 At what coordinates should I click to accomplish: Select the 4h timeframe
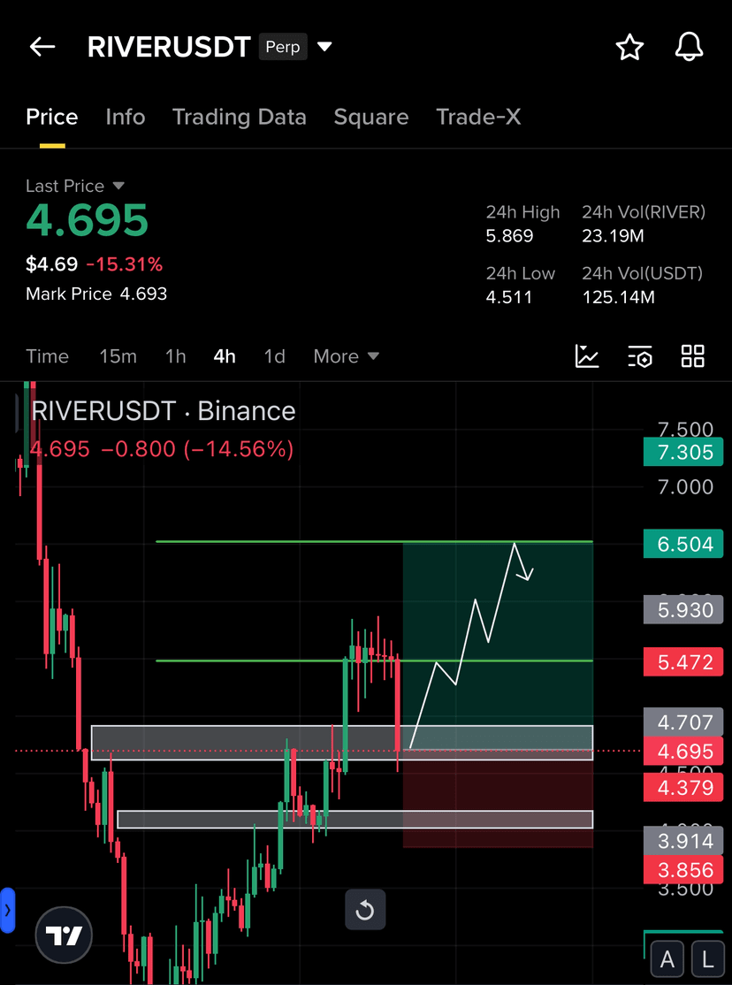(225, 356)
